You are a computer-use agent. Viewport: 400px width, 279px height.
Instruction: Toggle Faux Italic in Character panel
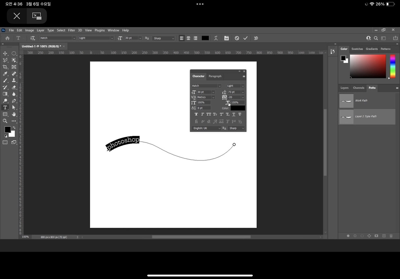click(x=202, y=115)
